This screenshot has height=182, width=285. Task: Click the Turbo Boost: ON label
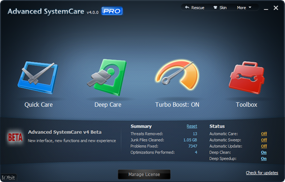tap(177, 105)
